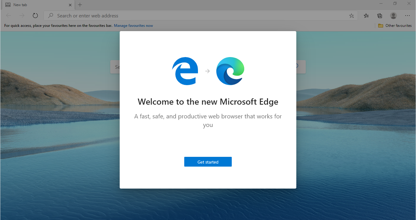Click the Get started button

click(208, 162)
